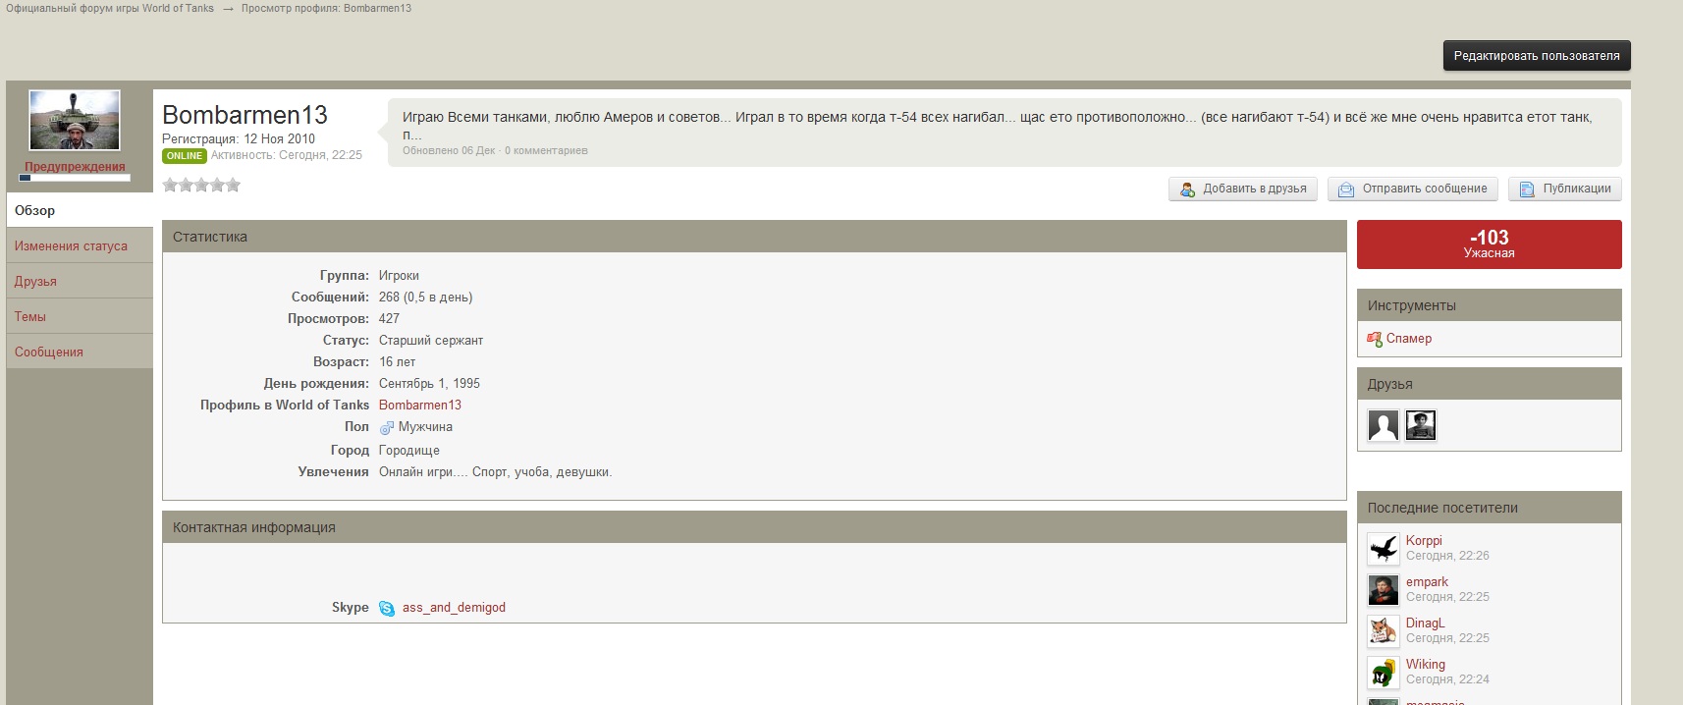This screenshot has height=705, width=1683.
Task: Click the Контактная информация header
Action: tap(754, 527)
